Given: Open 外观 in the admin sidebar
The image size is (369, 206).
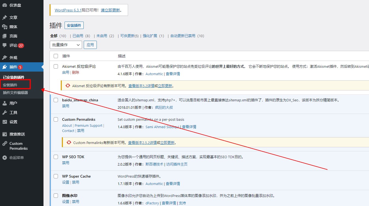Looking at the screenshot, I should point(13,58).
